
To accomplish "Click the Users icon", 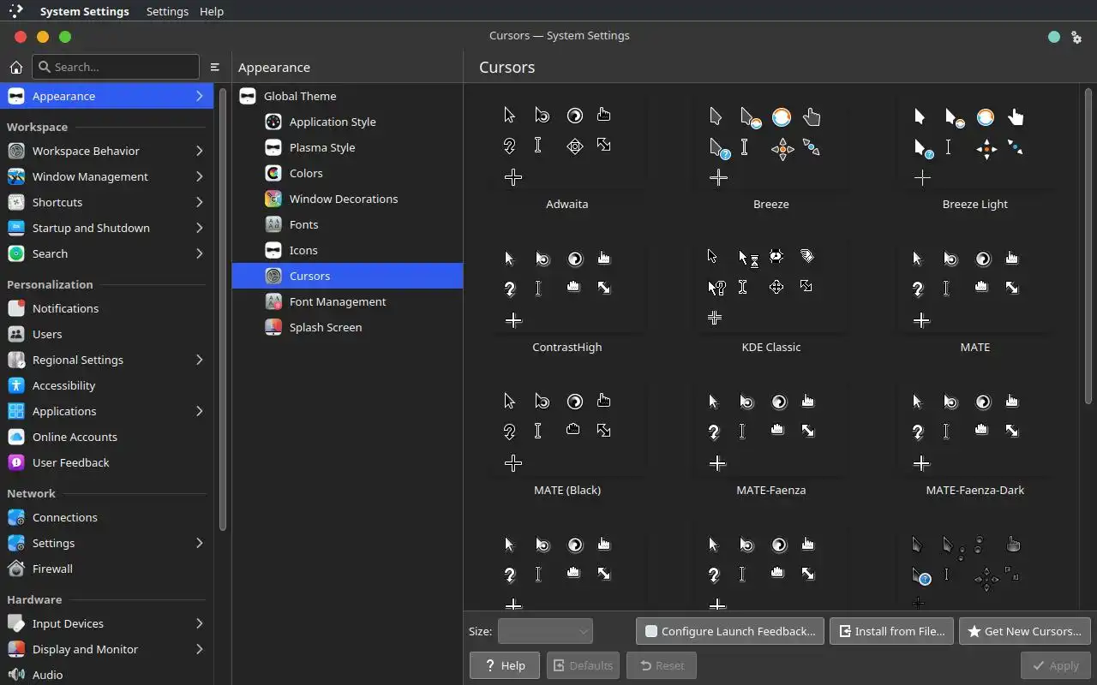I will 15,334.
